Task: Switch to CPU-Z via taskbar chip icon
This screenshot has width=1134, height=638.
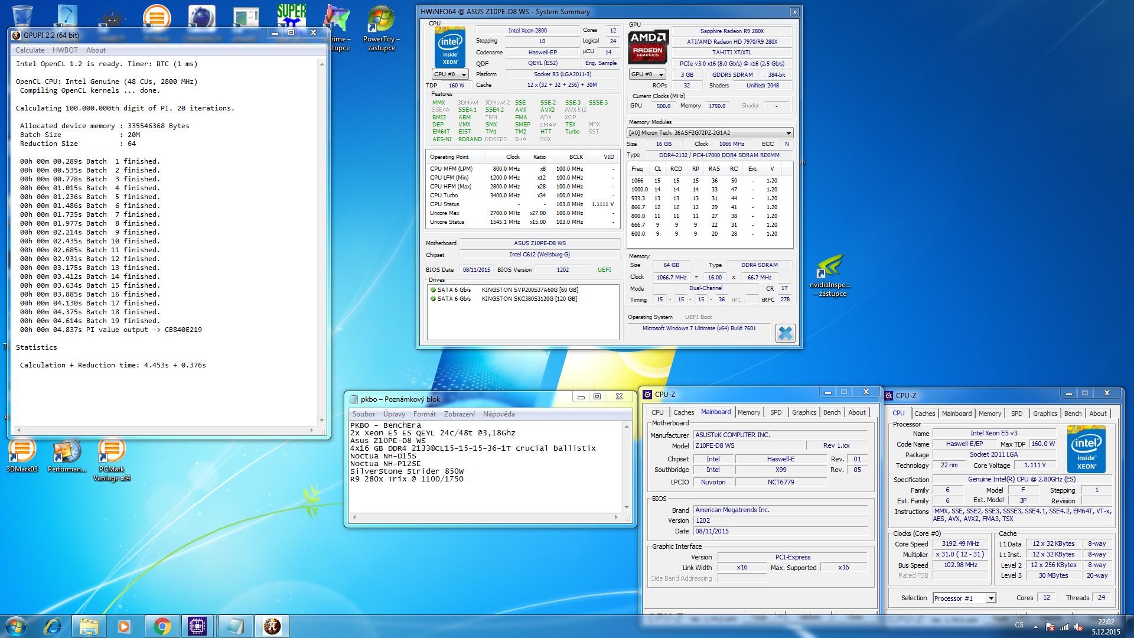Action: [198, 626]
